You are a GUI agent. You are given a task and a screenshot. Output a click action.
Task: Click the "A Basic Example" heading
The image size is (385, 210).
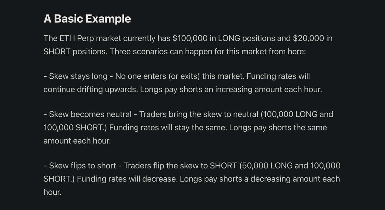(x=87, y=19)
